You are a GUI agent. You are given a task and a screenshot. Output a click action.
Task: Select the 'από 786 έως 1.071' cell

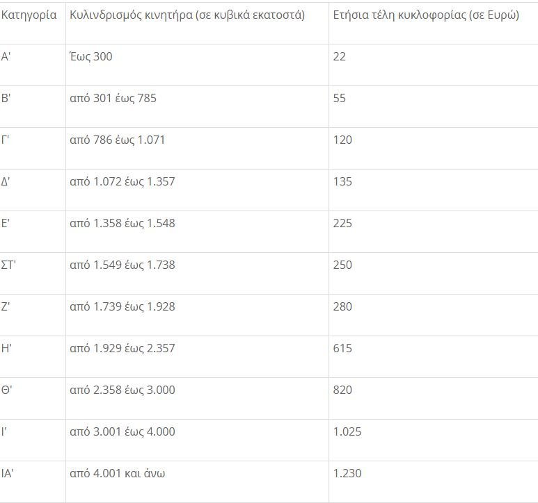118,140
